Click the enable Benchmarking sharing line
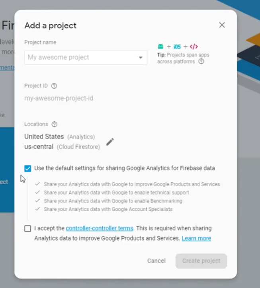The width and height of the screenshot is (260, 288). tap(113, 201)
